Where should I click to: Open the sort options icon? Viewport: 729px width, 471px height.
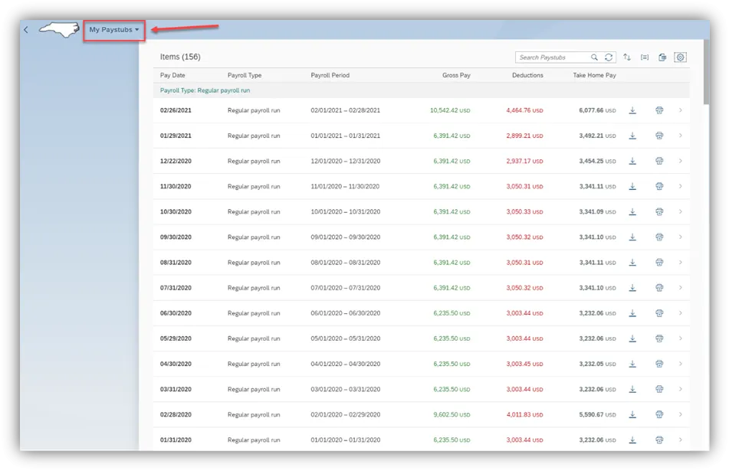tap(627, 57)
